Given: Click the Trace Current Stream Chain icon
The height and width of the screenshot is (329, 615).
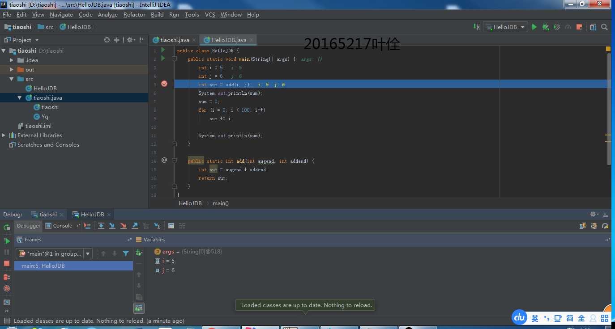Looking at the screenshot, I should click(182, 226).
